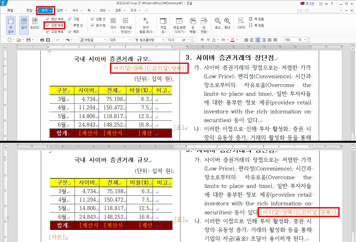This screenshot has width=356, height=242.
Task: Click the red font color 가 swatch
Action: coord(232,40)
